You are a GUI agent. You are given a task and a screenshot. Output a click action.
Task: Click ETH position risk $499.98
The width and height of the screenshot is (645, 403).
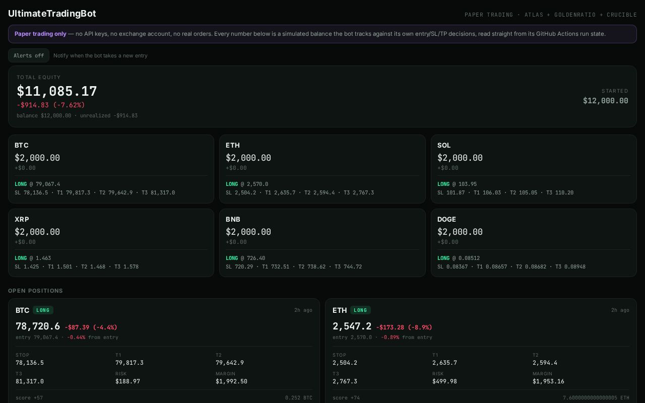(x=444, y=381)
